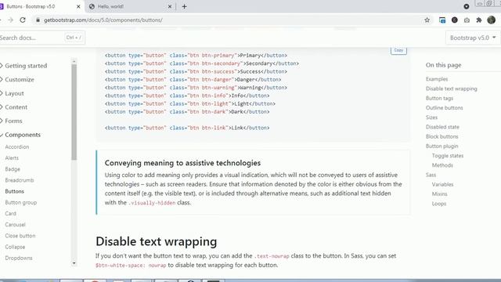Go forward with the browser arrow

[10, 20]
